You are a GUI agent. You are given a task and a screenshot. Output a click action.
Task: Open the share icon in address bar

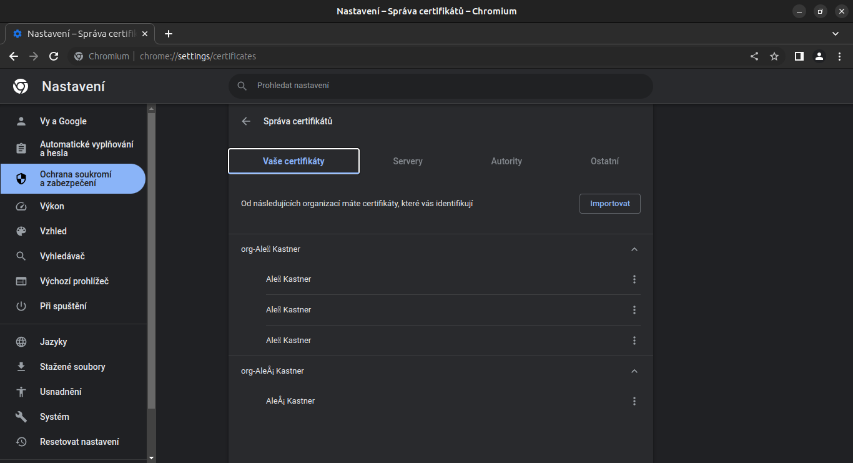754,56
